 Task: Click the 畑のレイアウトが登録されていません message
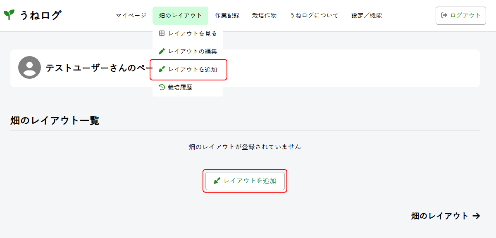(x=245, y=146)
